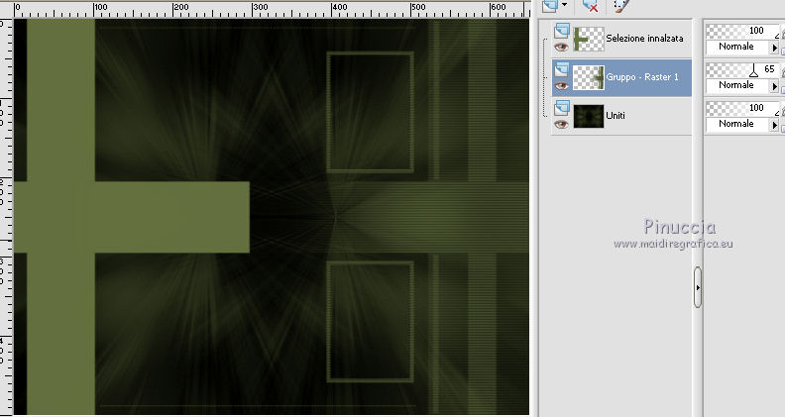Hide the Uniti layer
785x417 pixels.
click(561, 124)
